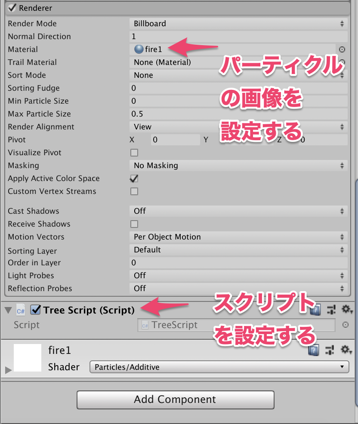Edit the Max Particle Size field
Image resolution: width=358 pixels, height=424 pixels.
[238, 114]
